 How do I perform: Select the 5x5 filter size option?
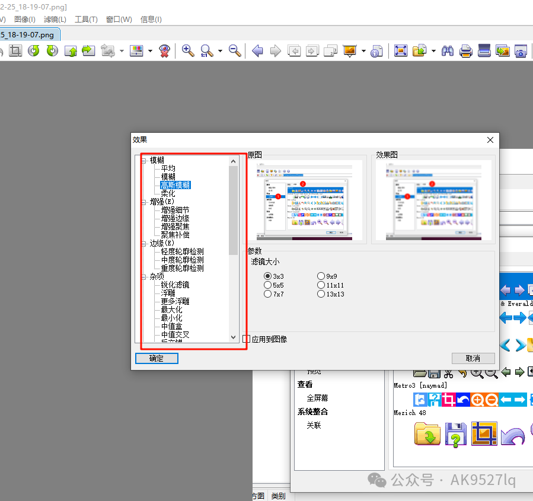click(x=268, y=285)
